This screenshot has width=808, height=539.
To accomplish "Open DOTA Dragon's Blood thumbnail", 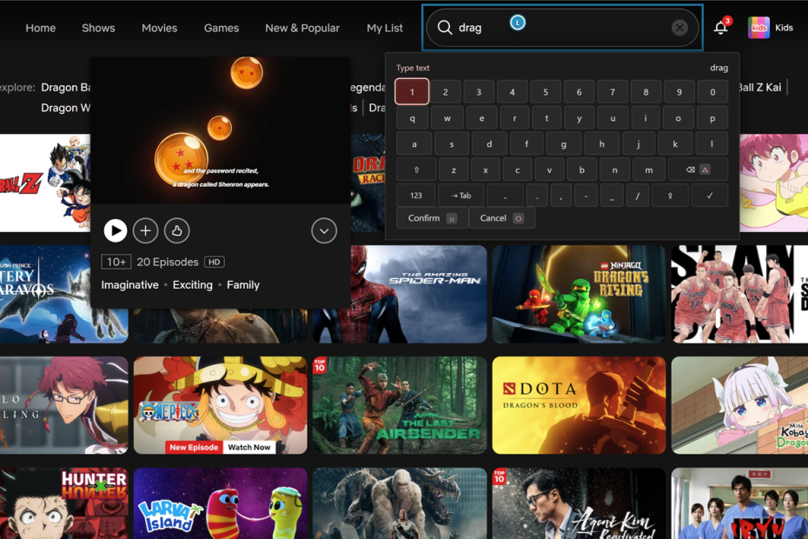I will 579,405.
